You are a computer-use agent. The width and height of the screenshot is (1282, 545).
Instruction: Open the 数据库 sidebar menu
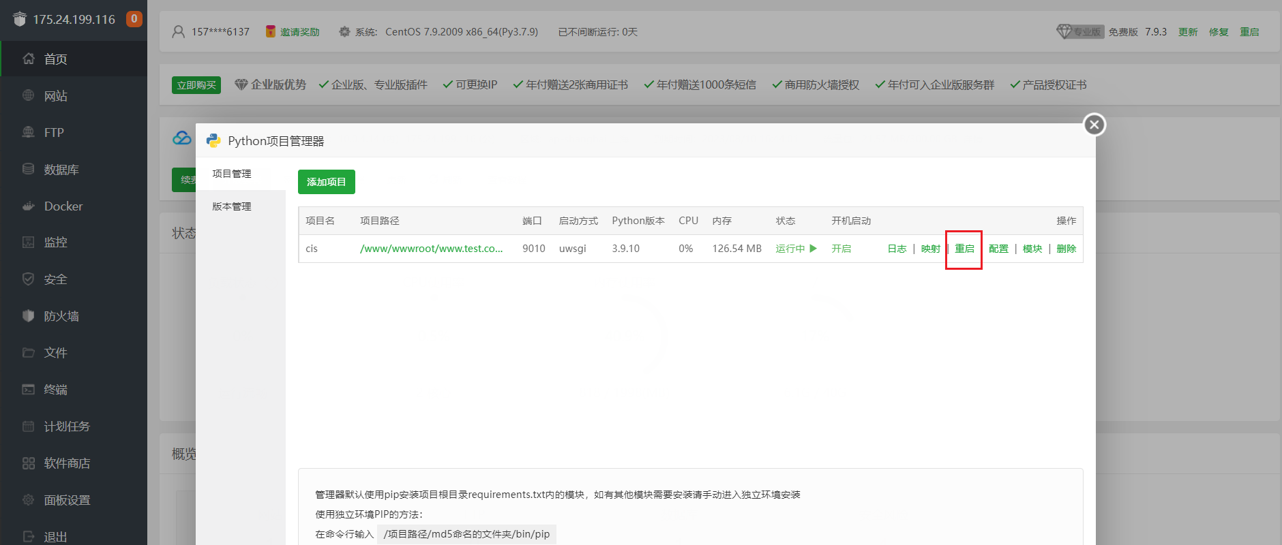click(74, 170)
